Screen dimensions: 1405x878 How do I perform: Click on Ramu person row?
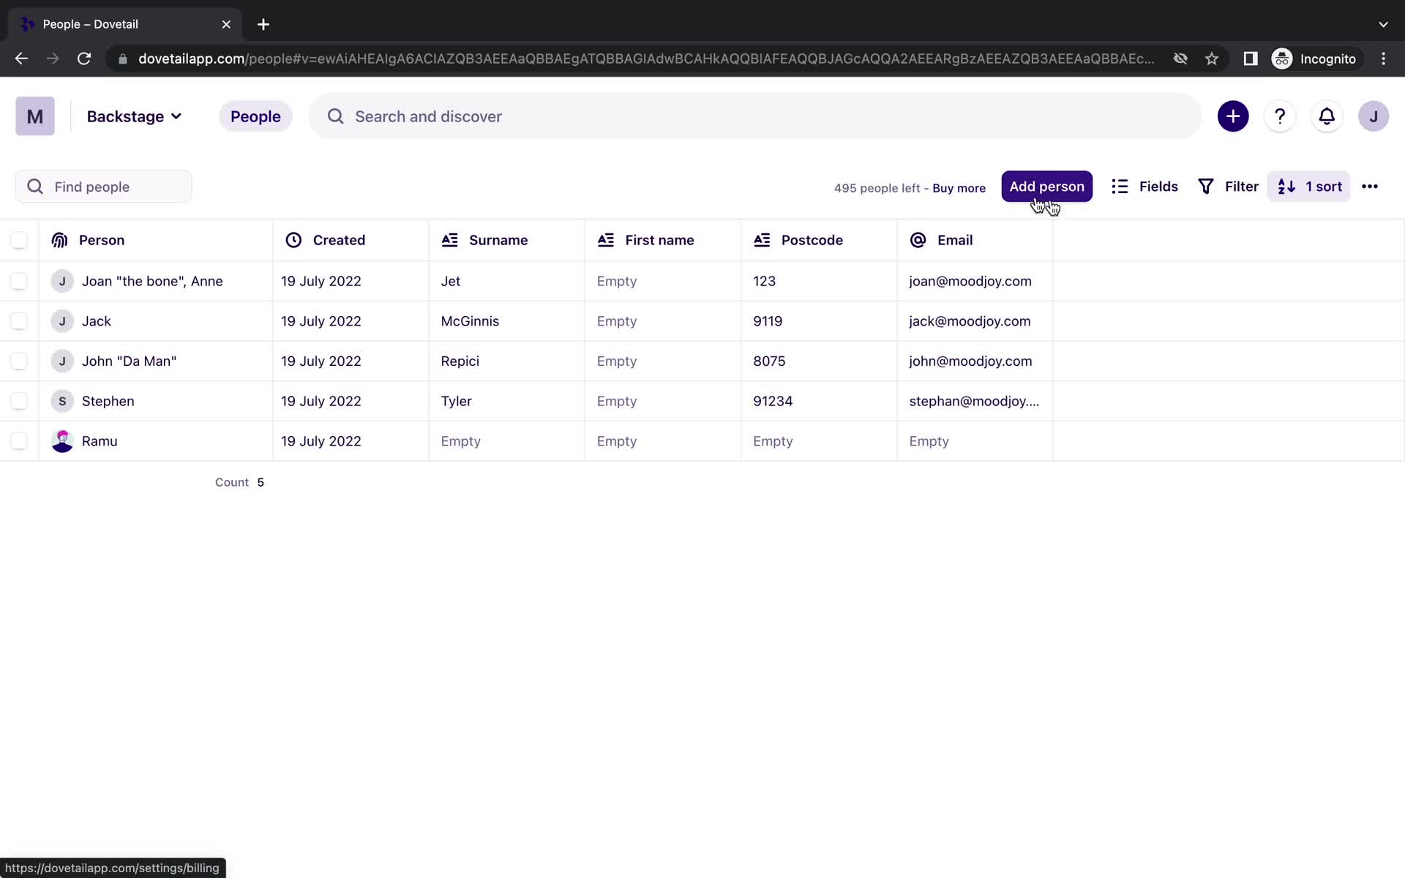[x=99, y=440]
